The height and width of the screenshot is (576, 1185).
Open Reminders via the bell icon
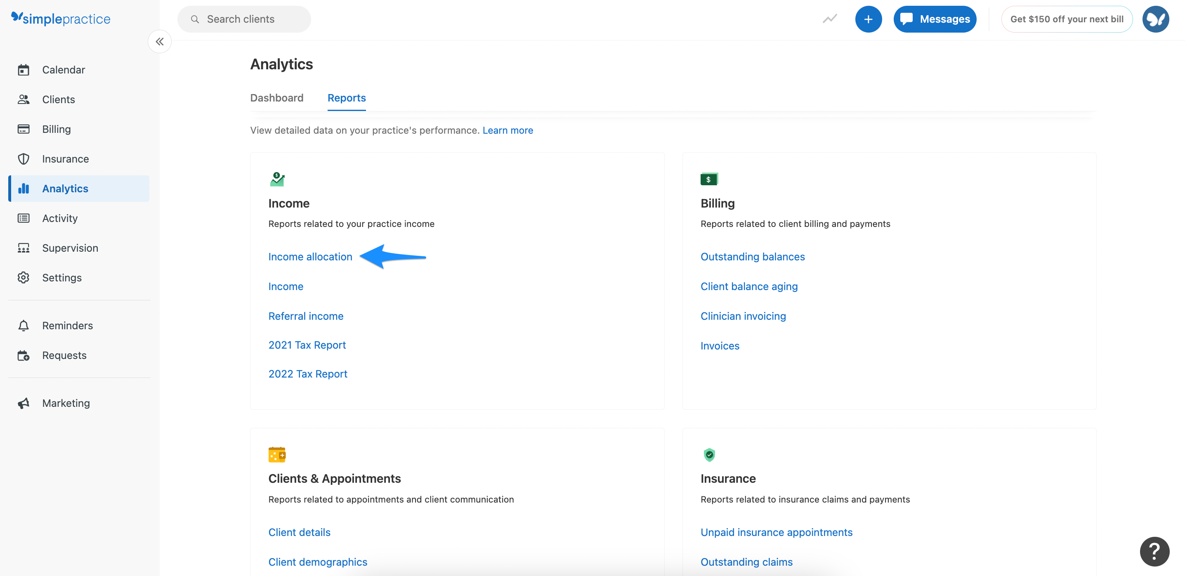point(68,325)
